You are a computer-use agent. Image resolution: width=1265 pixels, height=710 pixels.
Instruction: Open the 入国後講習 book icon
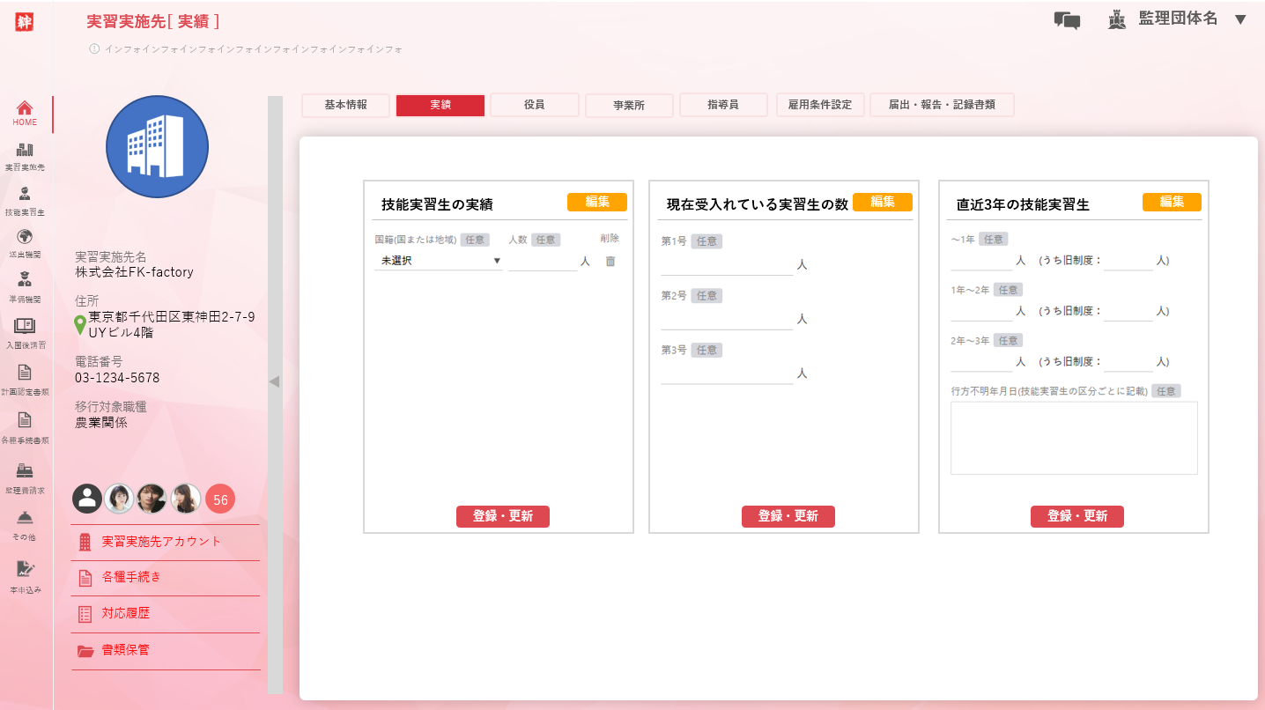pyautogui.click(x=25, y=326)
